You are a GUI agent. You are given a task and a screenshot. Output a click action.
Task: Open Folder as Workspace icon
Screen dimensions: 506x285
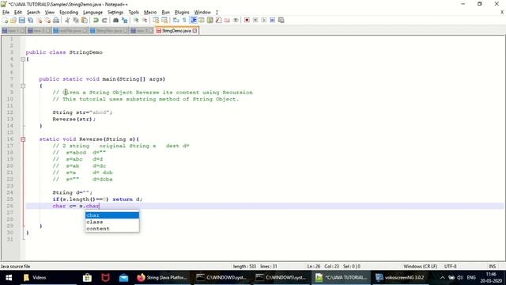[x=227, y=20]
